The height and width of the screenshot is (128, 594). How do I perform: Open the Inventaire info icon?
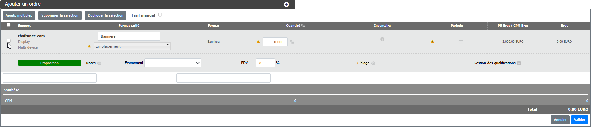point(382,39)
